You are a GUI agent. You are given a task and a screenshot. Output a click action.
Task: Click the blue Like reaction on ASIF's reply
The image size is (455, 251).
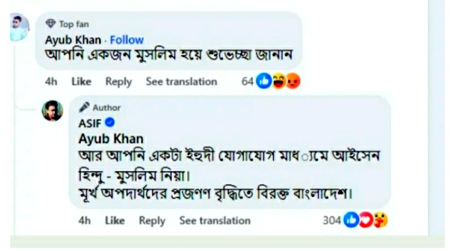point(351,220)
